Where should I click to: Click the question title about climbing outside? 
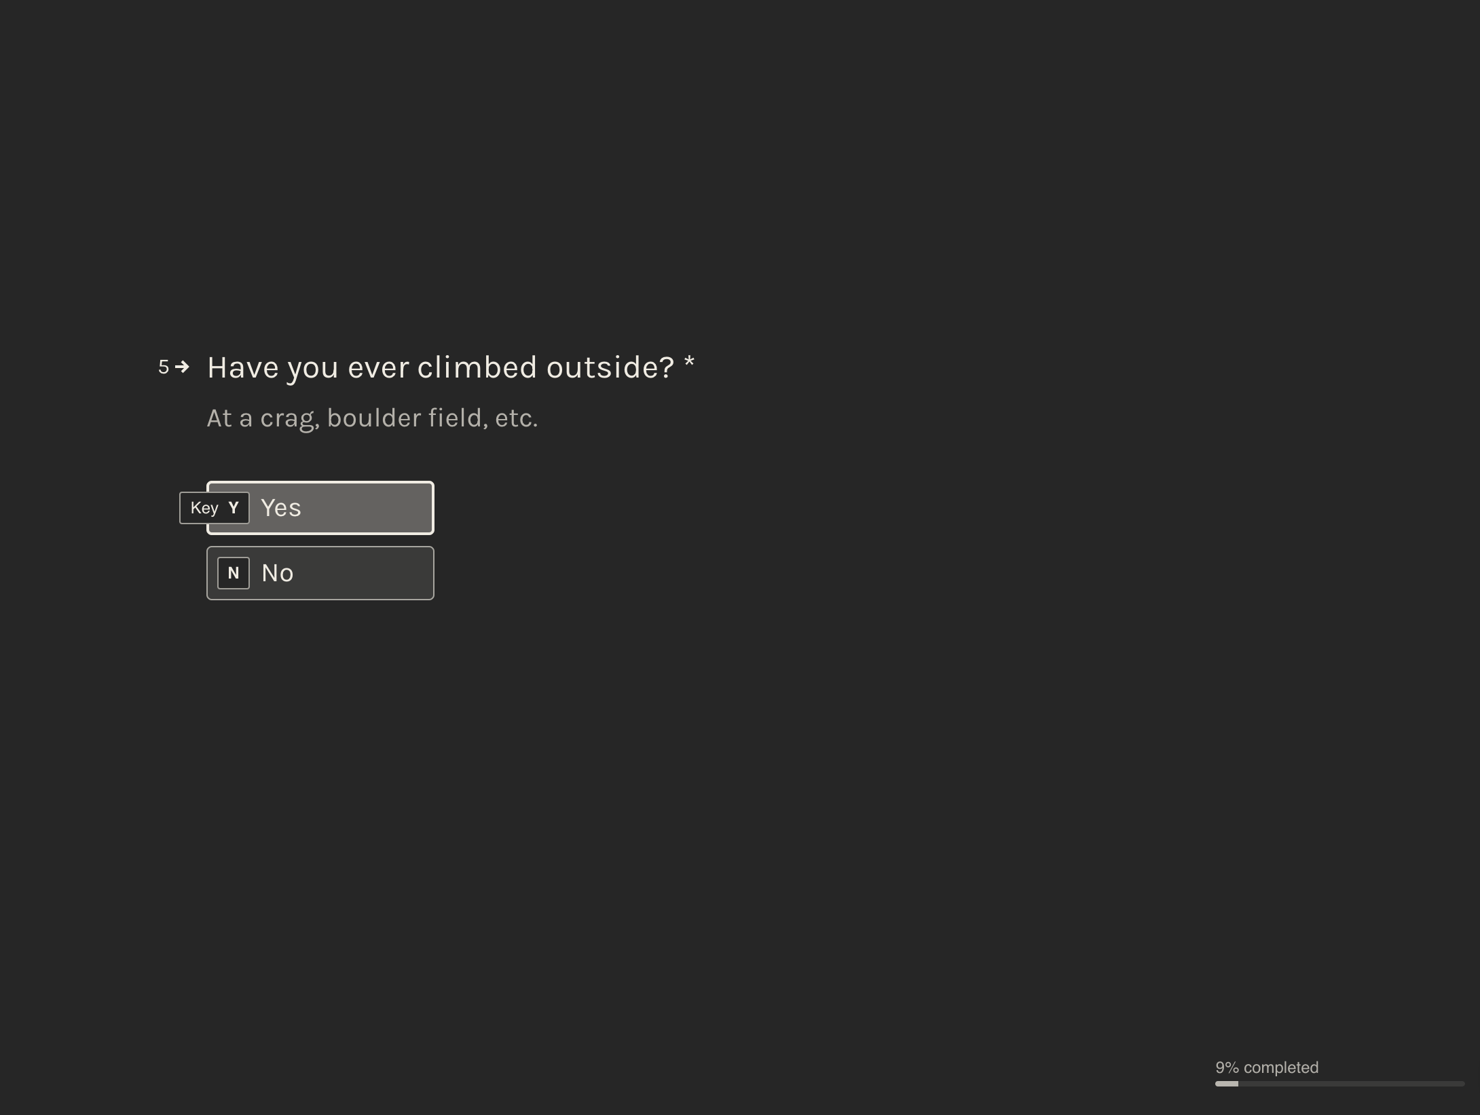[440, 367]
